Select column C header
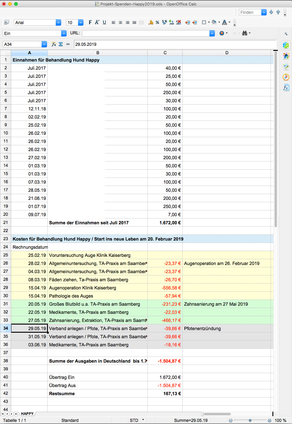The width and height of the screenshot is (292, 424). tap(165, 53)
